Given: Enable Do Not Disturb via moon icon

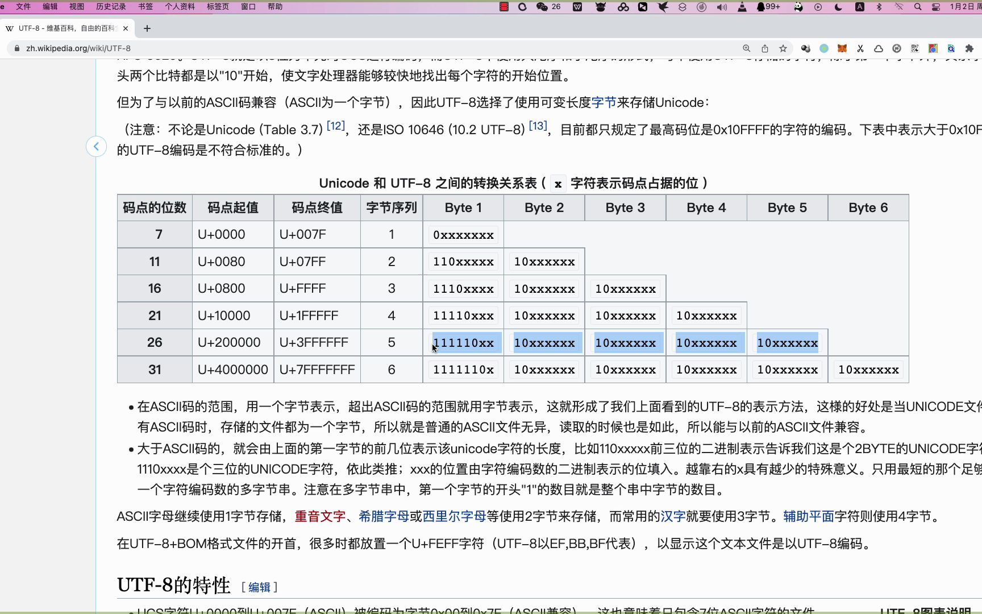Looking at the screenshot, I should (x=838, y=7).
